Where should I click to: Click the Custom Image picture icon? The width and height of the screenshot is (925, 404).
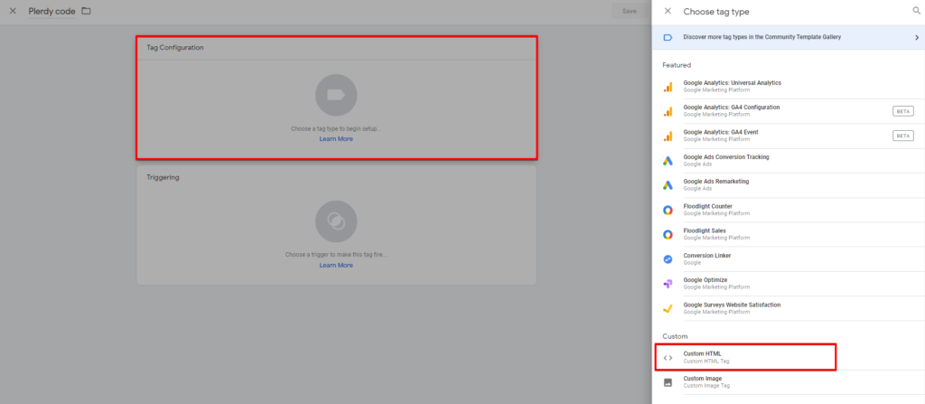(x=668, y=382)
